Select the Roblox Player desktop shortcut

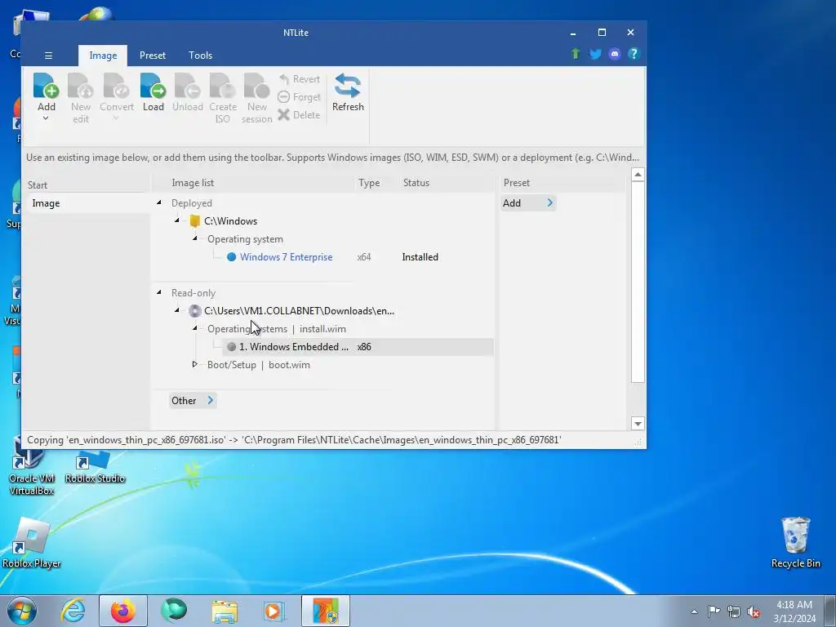(32, 543)
